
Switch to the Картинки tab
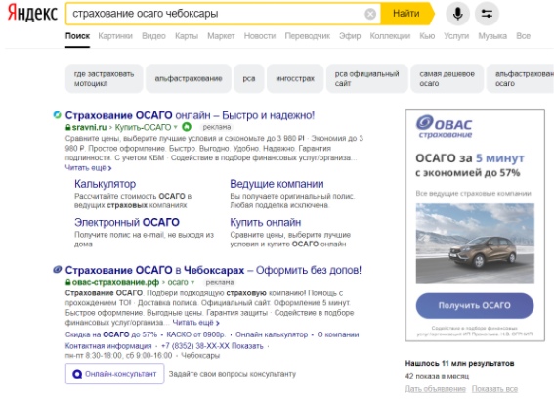click(115, 36)
